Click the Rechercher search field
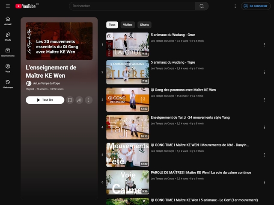This screenshot has width=274, height=205. pos(132,6)
